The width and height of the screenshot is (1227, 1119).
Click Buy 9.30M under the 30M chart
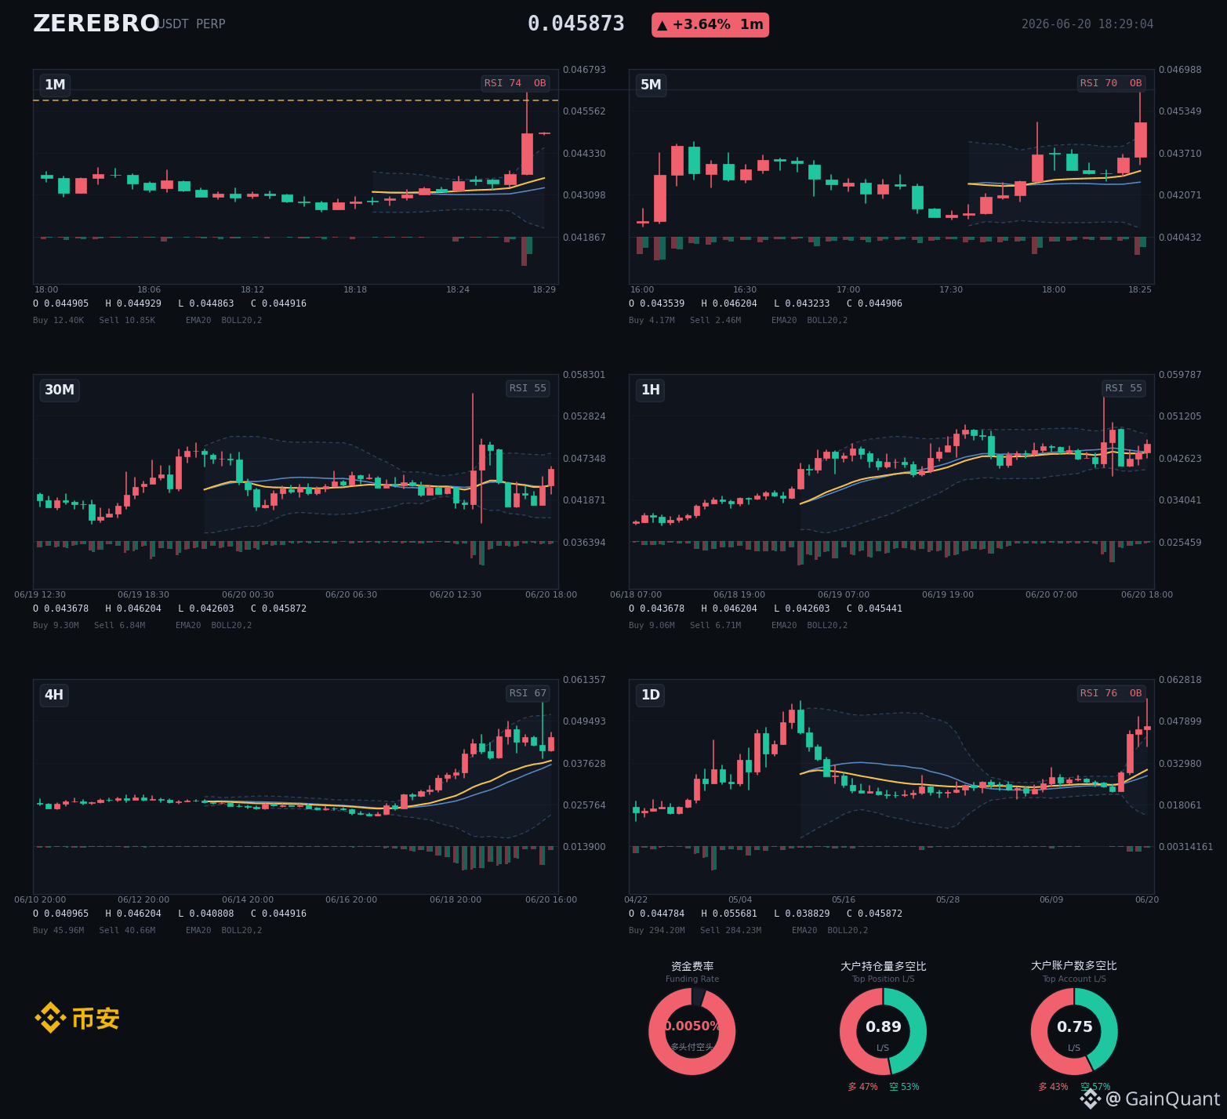click(x=56, y=625)
